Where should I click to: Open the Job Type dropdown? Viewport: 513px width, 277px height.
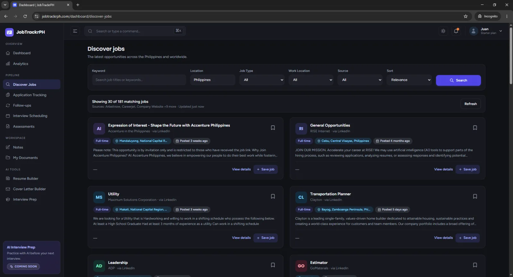(x=262, y=80)
